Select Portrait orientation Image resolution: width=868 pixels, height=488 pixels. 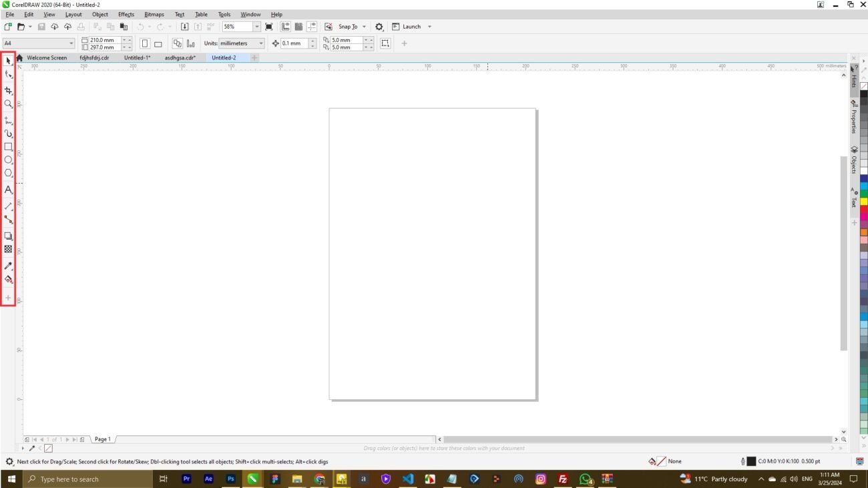[145, 43]
